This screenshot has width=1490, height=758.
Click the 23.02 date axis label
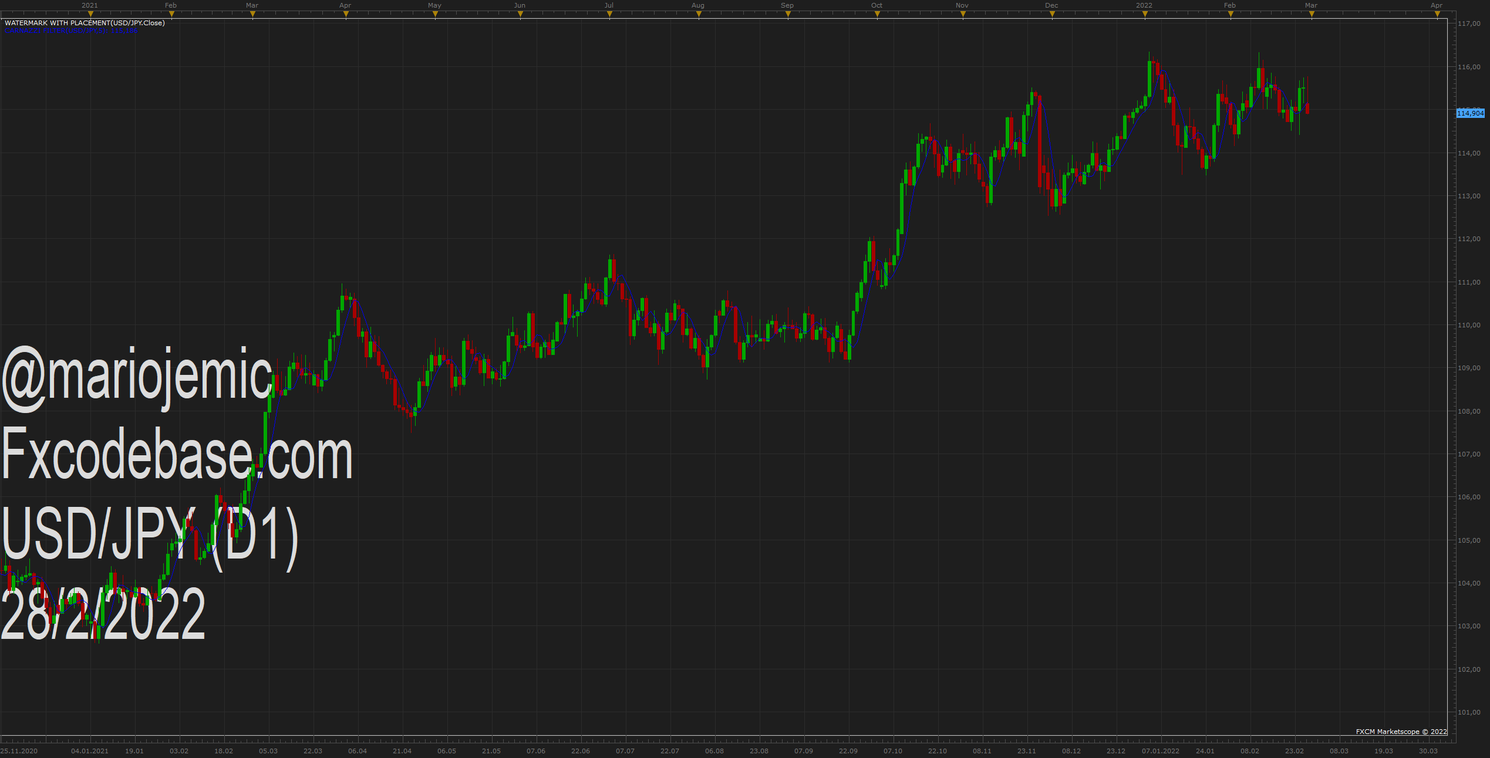pos(1295,751)
